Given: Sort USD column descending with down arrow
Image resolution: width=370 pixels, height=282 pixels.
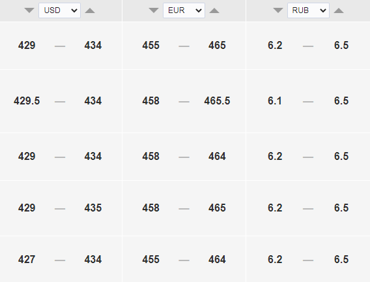Looking at the screenshot, I should click(29, 10).
